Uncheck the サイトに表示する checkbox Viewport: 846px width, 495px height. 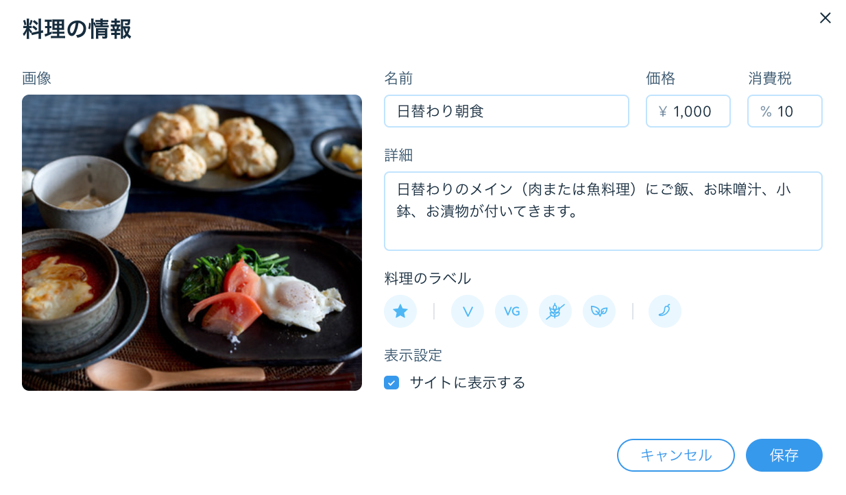click(391, 383)
